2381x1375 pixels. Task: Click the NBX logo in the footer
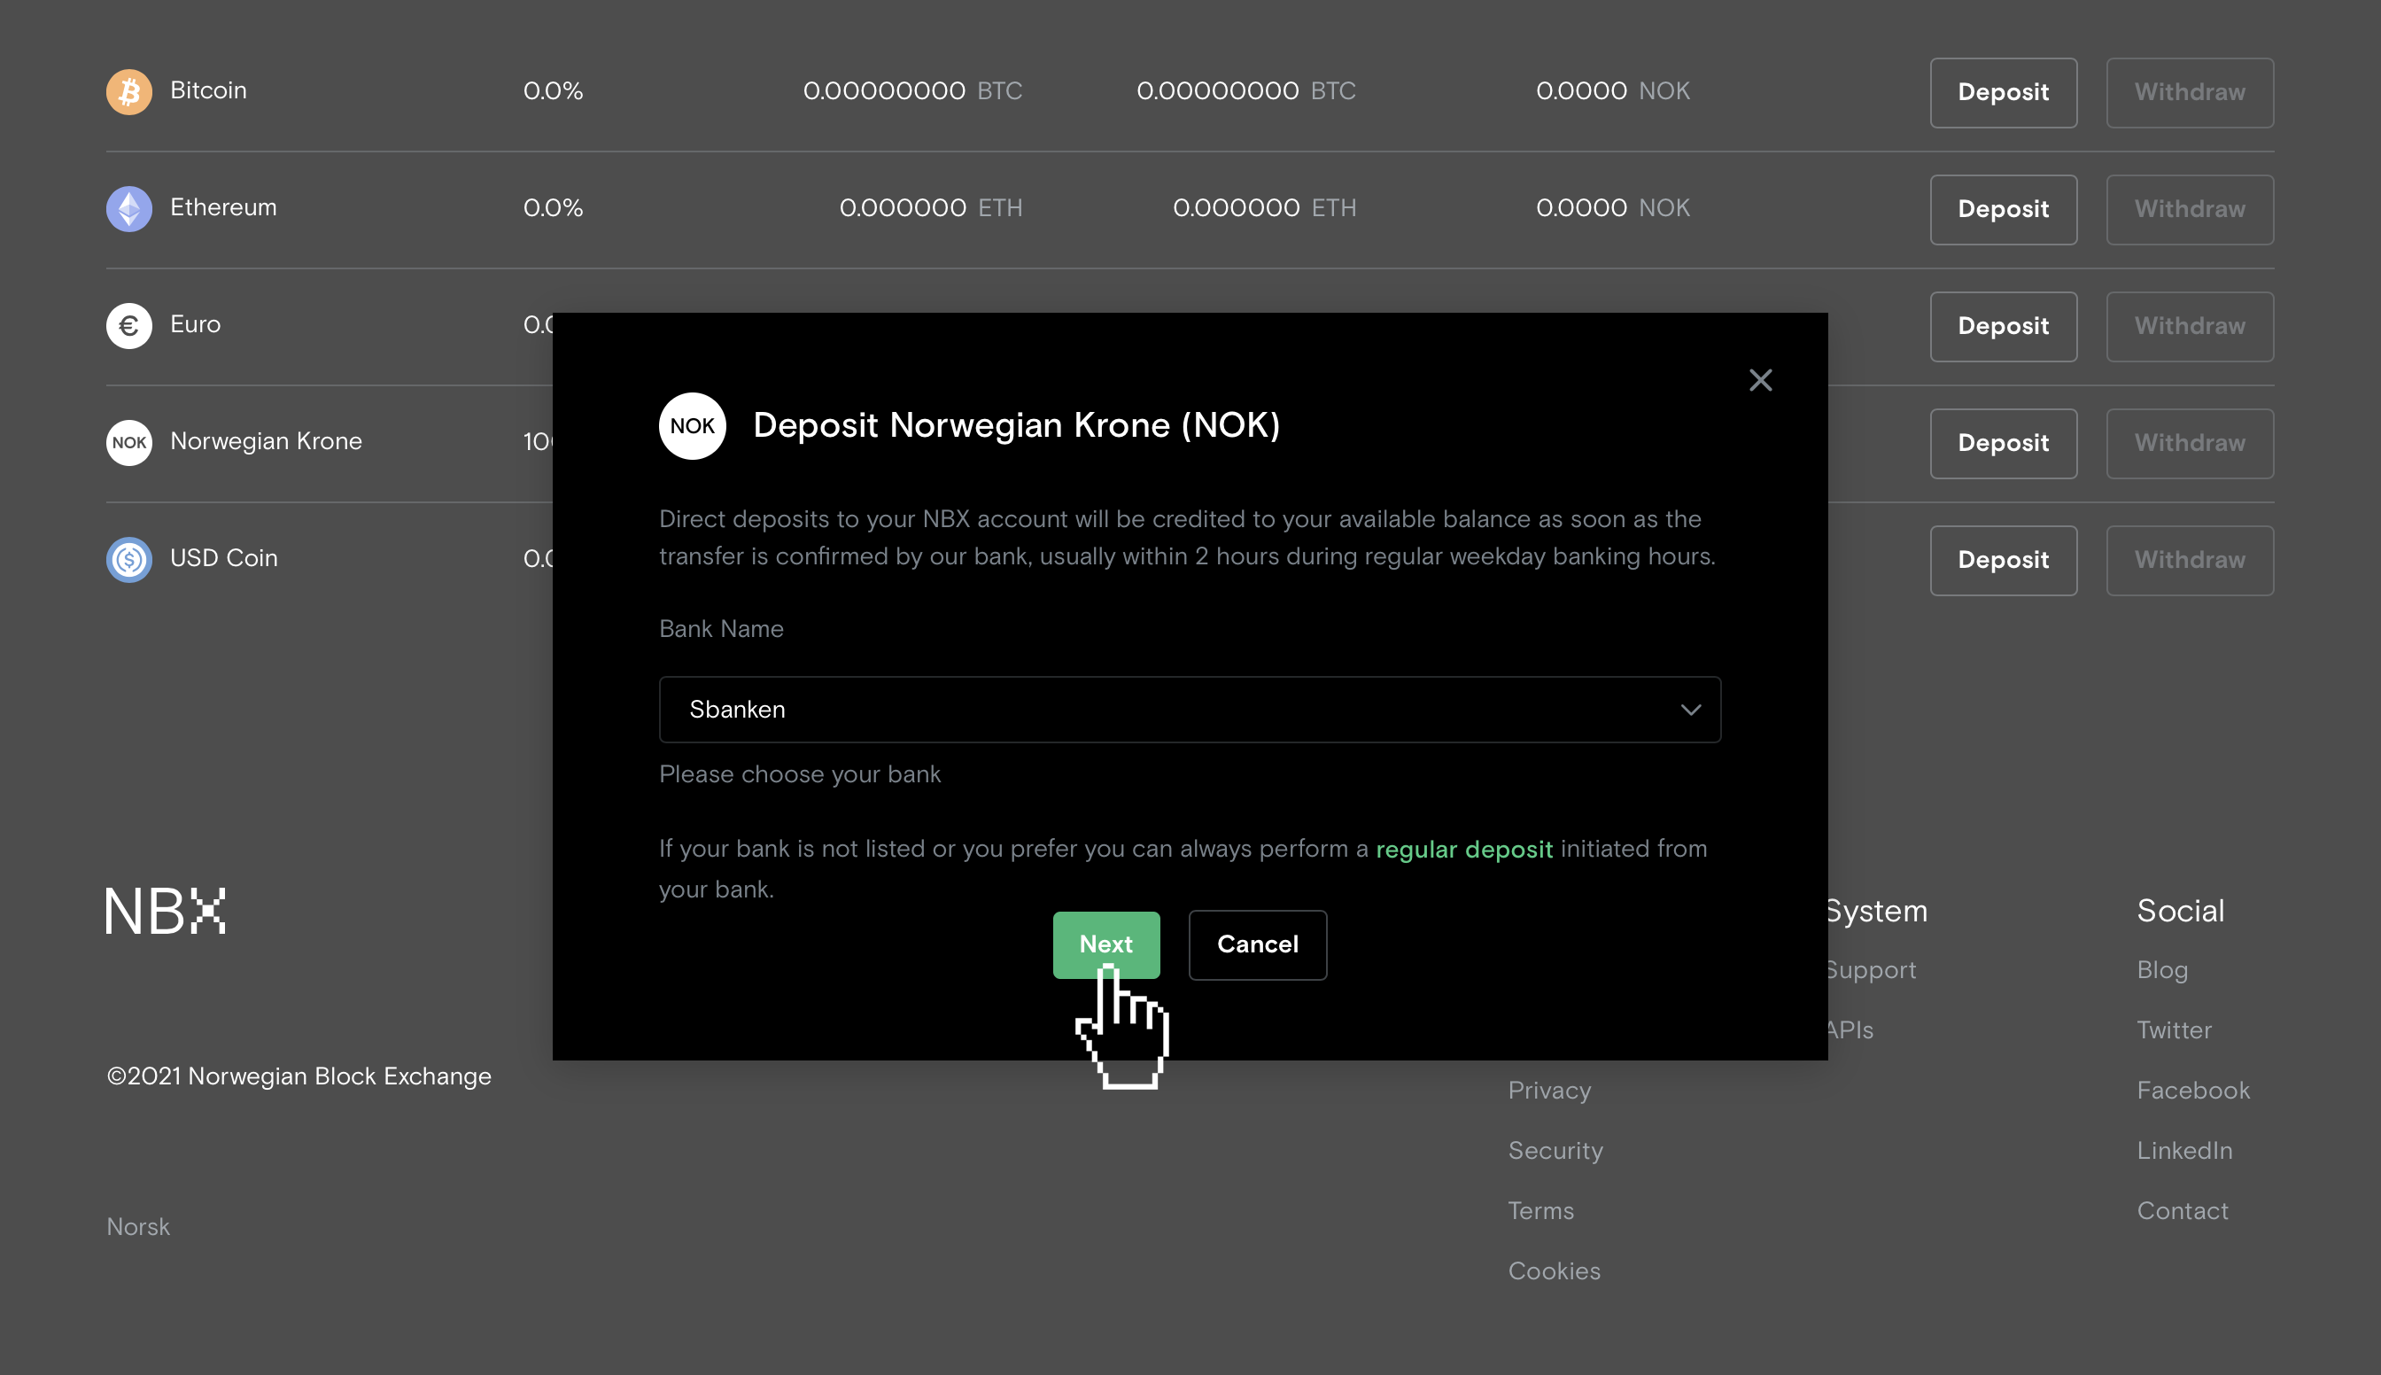[167, 912]
